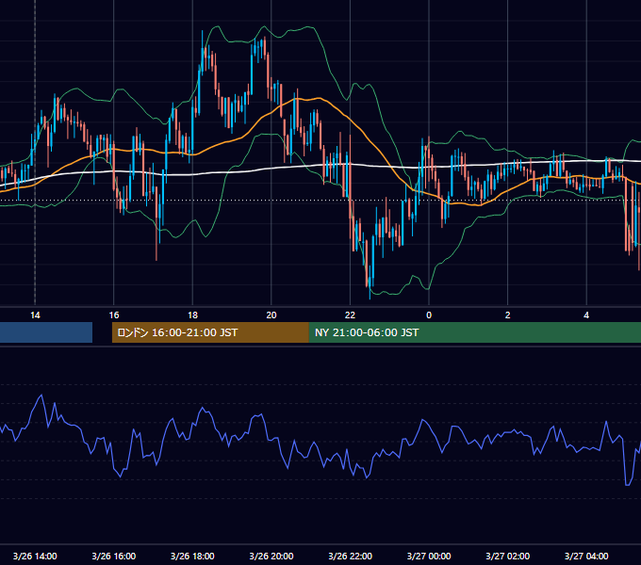Click the 20 hour label on the price chart axis

[271, 315]
